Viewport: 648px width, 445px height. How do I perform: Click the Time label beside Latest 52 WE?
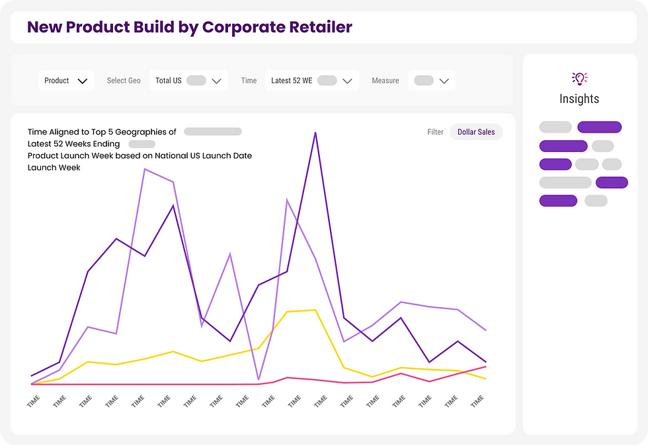click(249, 81)
